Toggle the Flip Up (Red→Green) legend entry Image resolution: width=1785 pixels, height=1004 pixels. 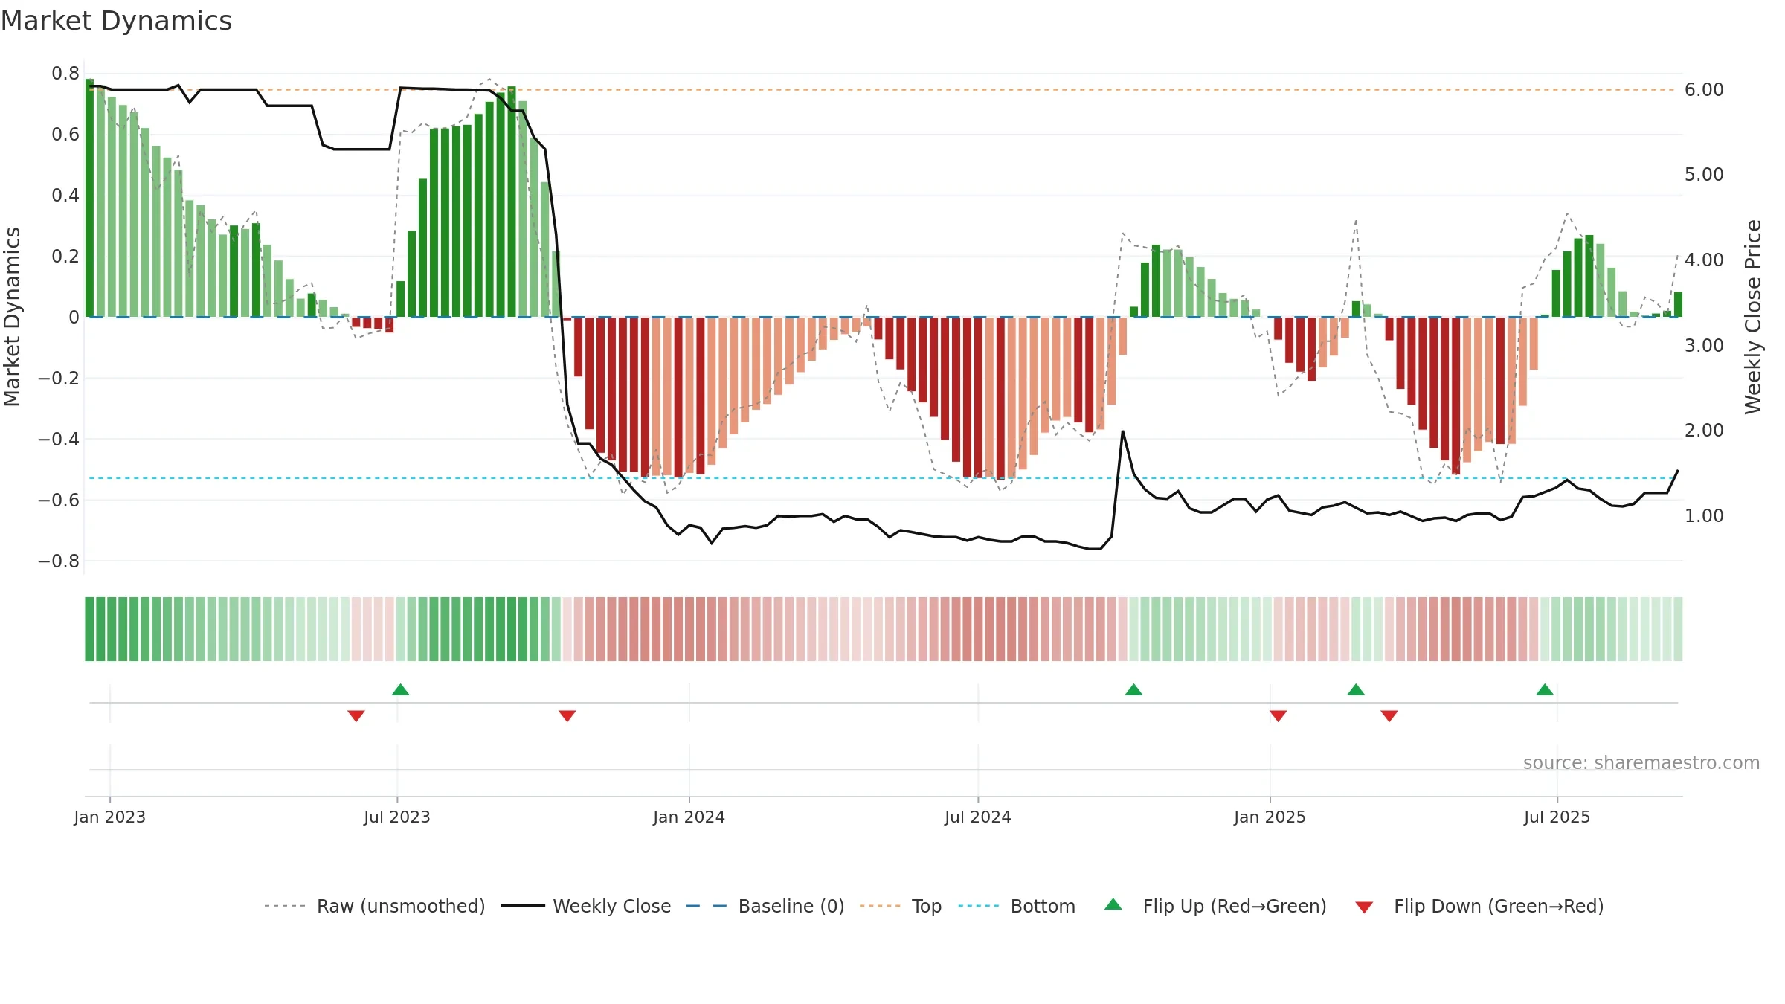[1215, 906]
